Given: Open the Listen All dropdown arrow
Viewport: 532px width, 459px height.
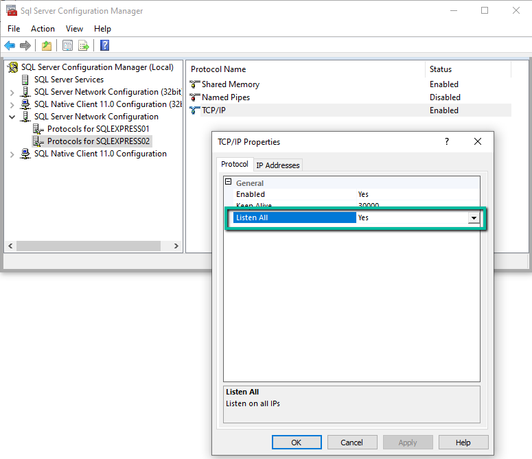Looking at the screenshot, I should [473, 218].
